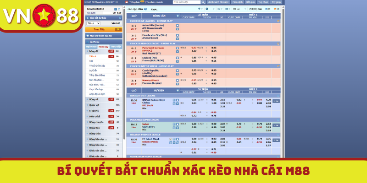Open the clock-icon time dropdown in toolbar

[x=210, y=9]
